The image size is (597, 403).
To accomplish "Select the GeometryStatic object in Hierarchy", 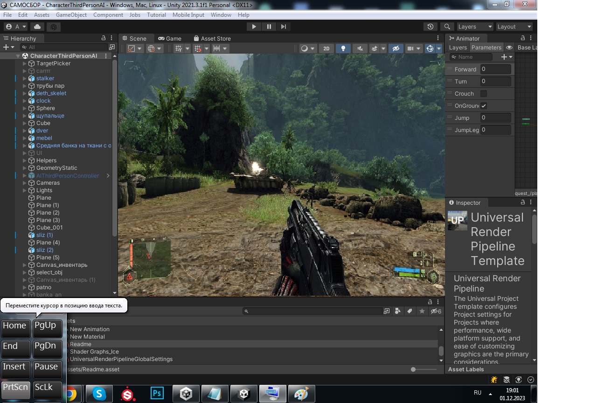I will [x=57, y=168].
